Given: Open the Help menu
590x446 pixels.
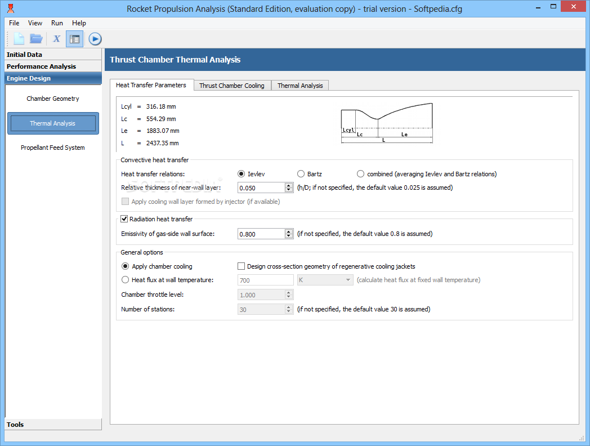Looking at the screenshot, I should tap(79, 23).
